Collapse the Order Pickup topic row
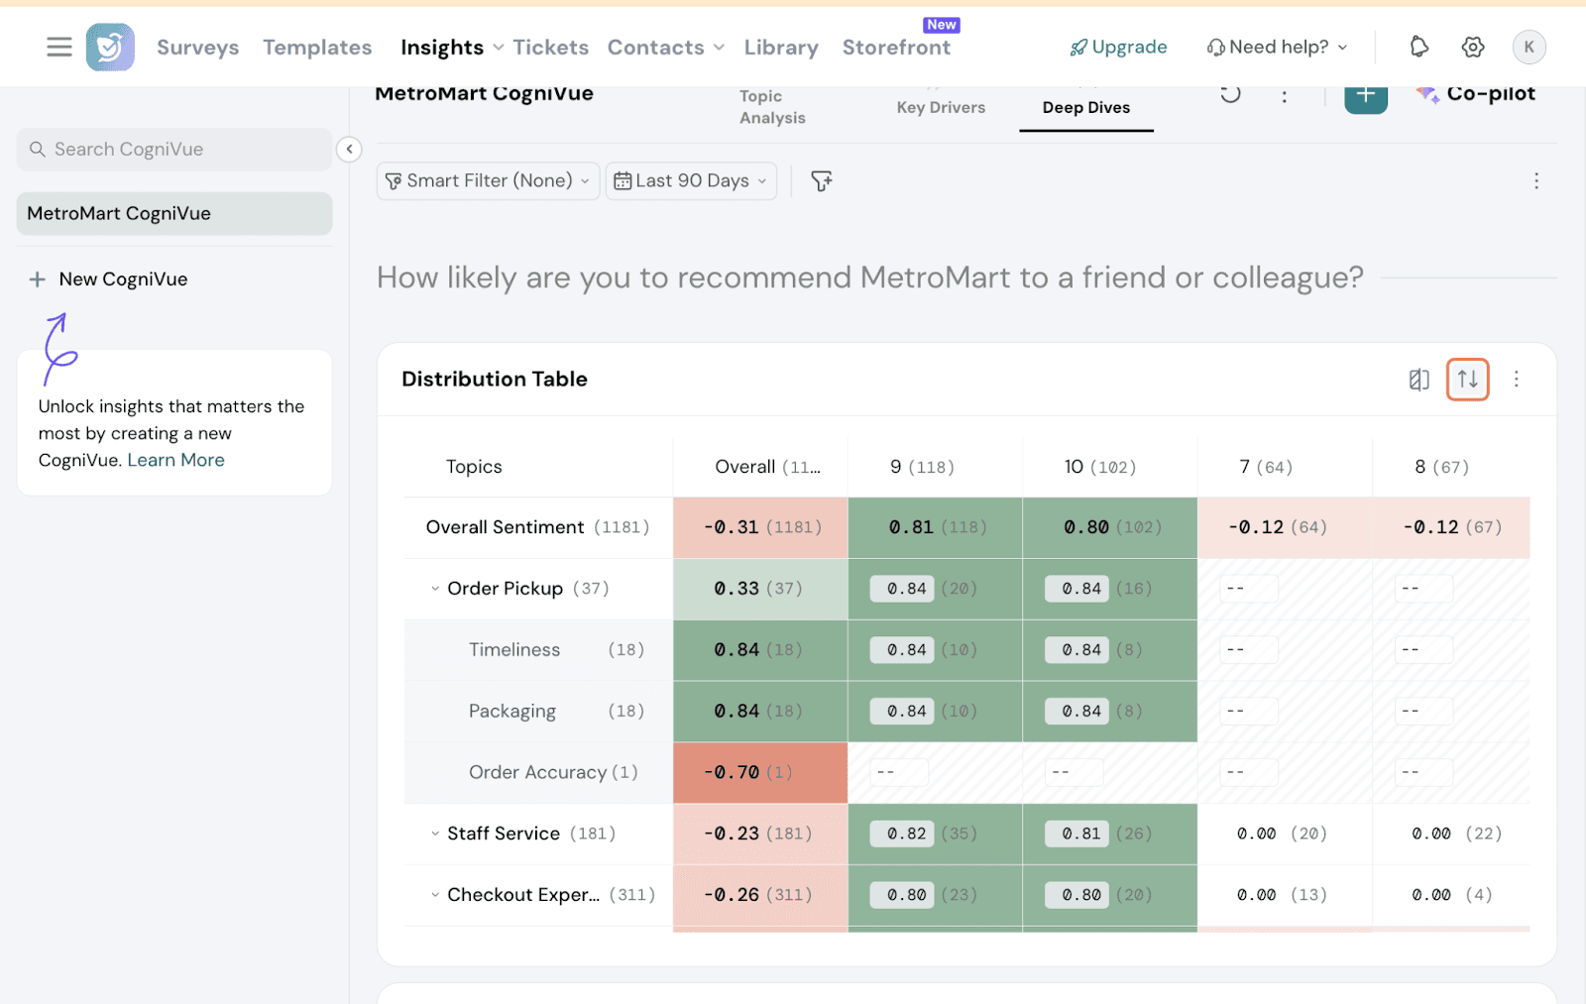 point(435,589)
